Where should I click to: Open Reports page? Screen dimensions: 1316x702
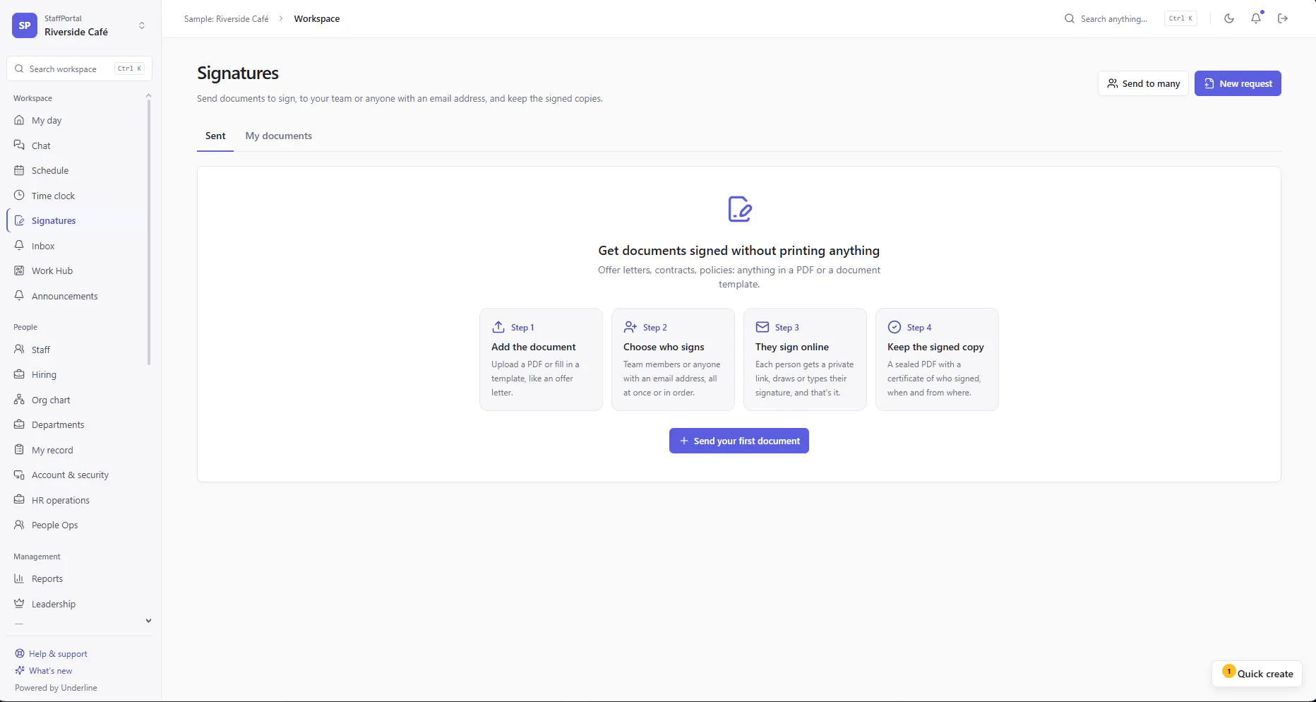(76, 578)
